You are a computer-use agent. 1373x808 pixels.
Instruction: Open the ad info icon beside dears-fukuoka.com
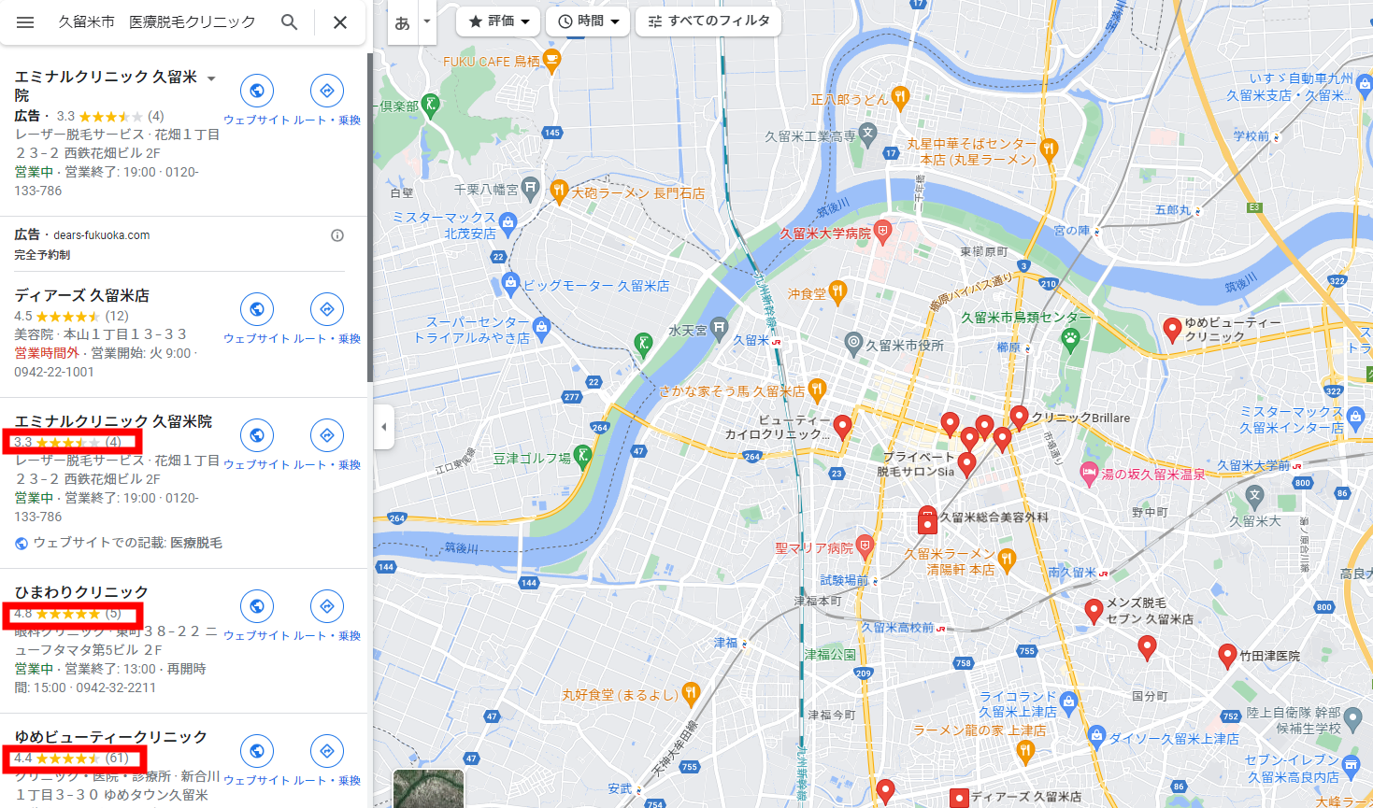tap(337, 235)
